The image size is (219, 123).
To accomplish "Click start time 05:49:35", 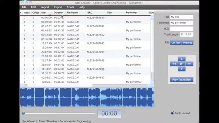I will point(47,30).
